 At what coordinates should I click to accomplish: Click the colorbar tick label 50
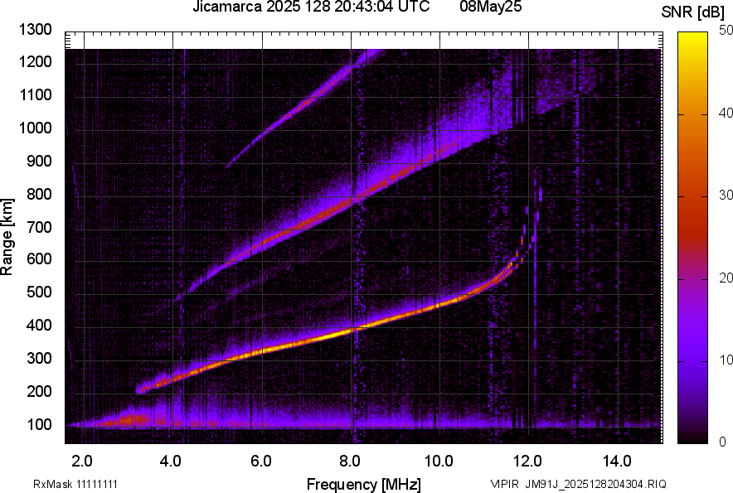(x=726, y=31)
